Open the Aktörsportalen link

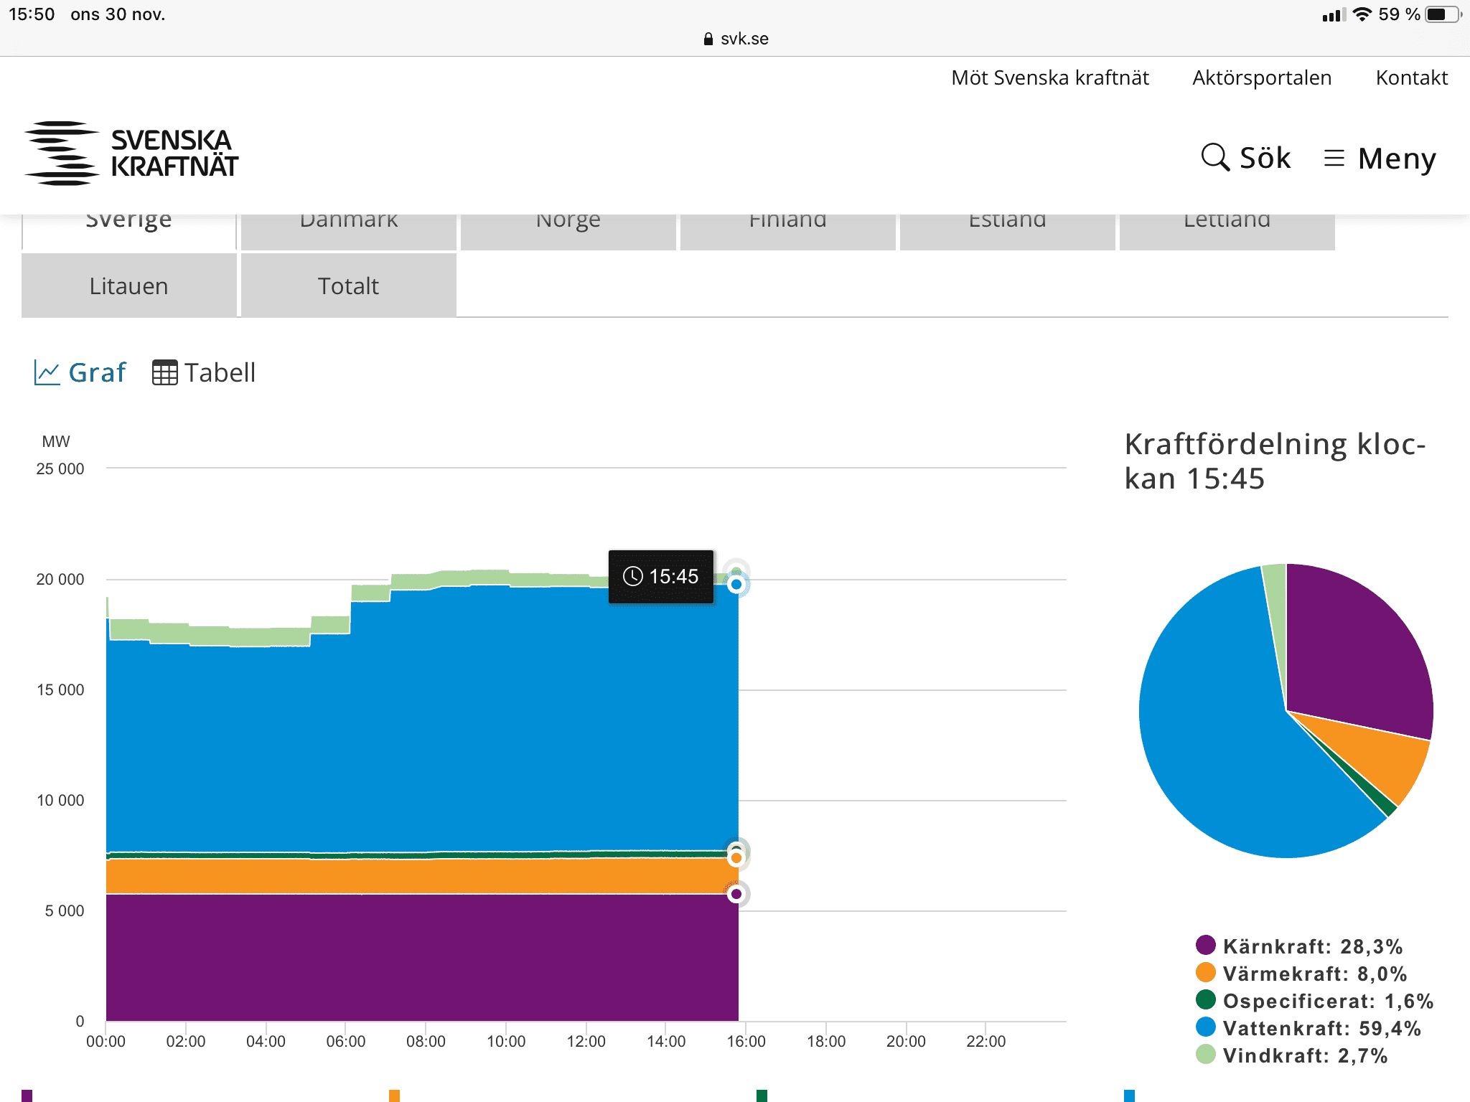point(1261,77)
